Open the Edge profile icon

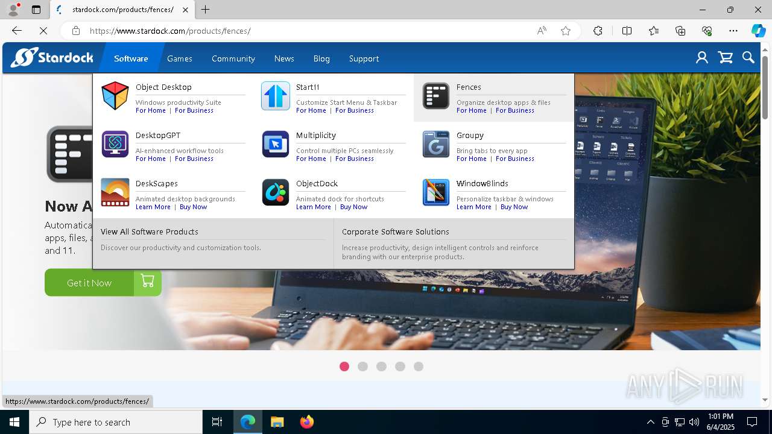click(13, 10)
